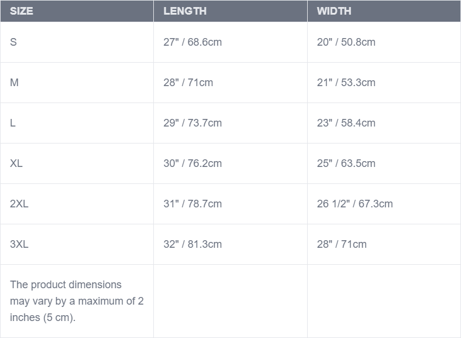Image resolution: width=461 pixels, height=338 pixels.
Task: Click the WIDTH column header
Action: (x=334, y=11)
